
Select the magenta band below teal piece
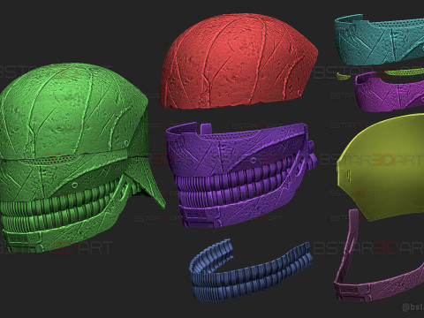390,93
